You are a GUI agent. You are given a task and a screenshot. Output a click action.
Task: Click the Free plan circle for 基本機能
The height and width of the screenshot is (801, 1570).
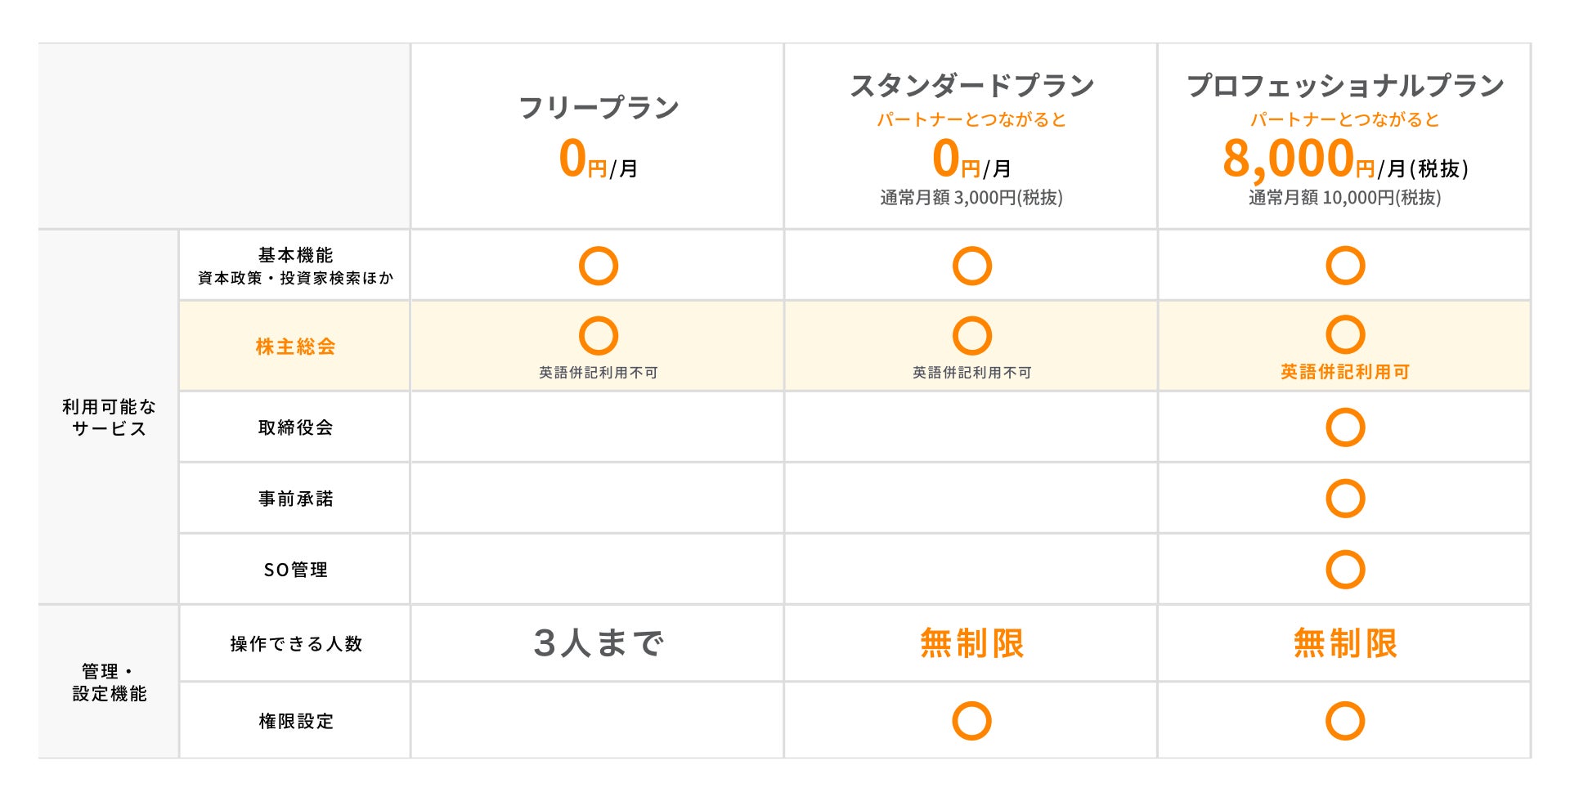pos(599,266)
